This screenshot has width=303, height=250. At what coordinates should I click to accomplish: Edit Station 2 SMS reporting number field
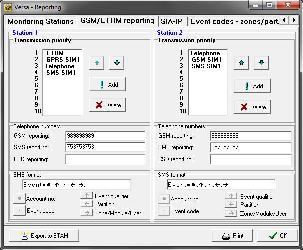[x=251, y=147]
